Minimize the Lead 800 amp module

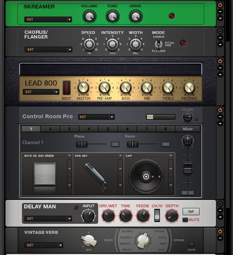[x=220, y=68]
